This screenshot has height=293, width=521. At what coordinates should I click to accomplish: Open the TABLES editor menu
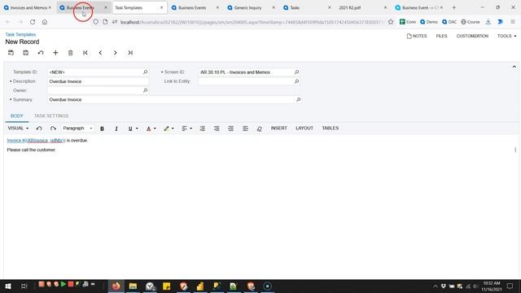331,129
